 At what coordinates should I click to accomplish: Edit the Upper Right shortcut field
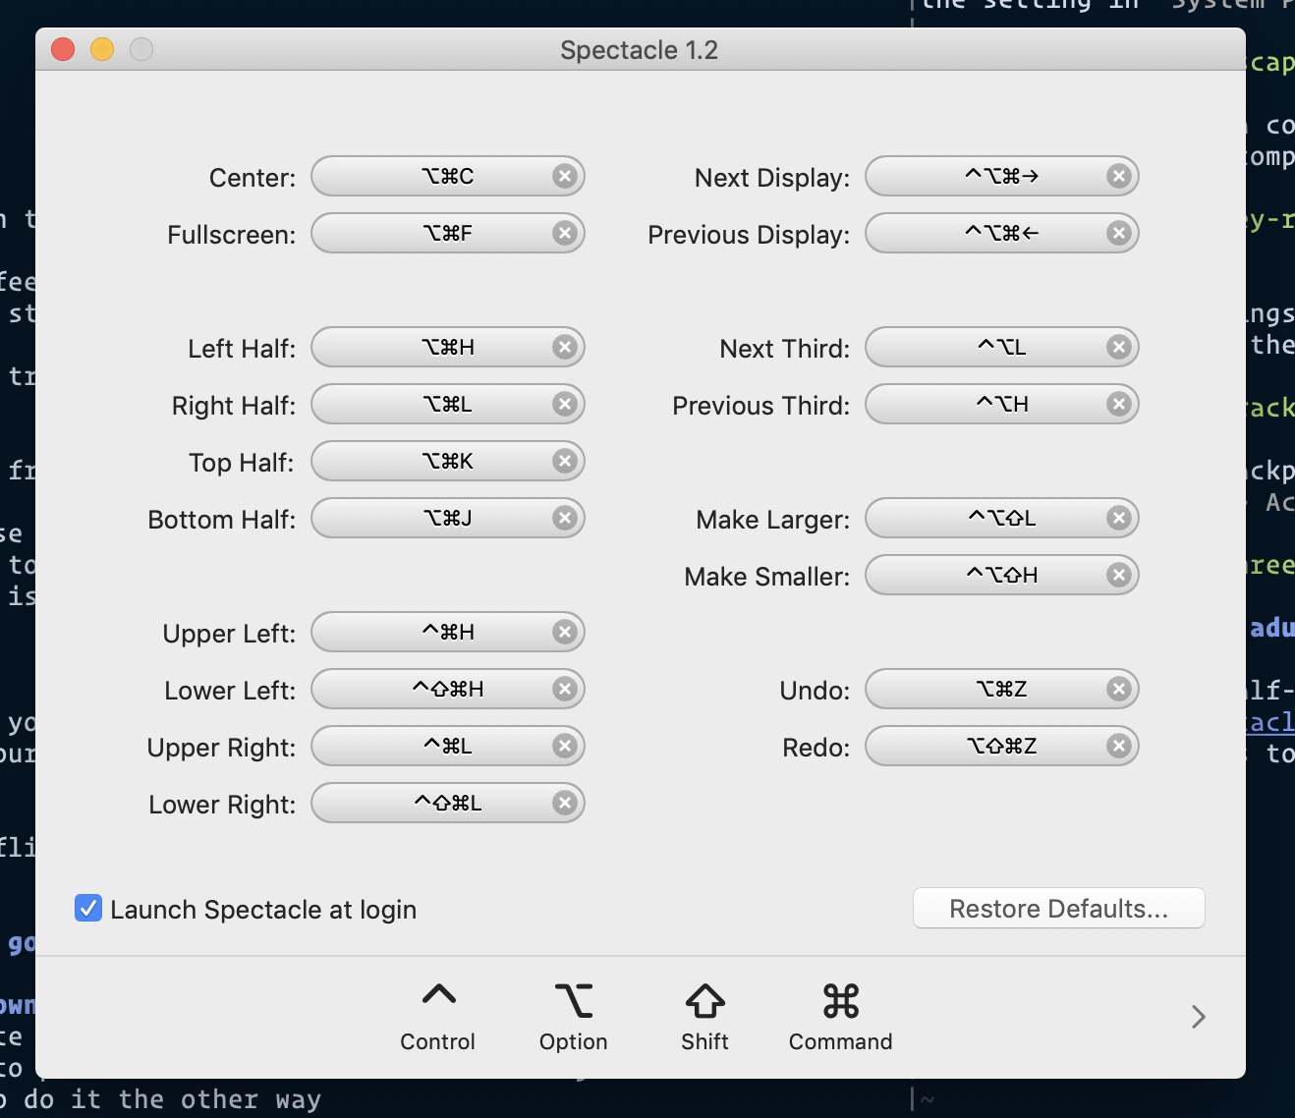pyautogui.click(x=448, y=746)
